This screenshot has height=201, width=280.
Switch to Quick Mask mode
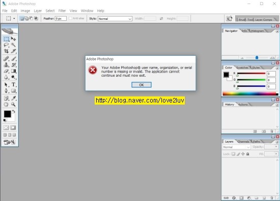pos(13,127)
